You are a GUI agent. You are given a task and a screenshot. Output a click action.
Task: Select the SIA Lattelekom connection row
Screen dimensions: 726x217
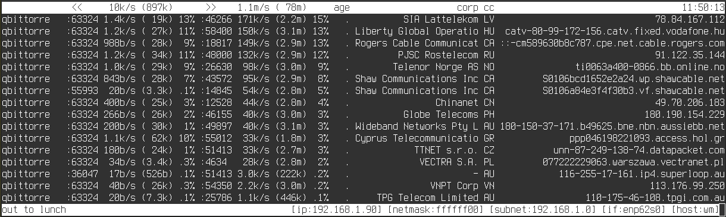pyautogui.click(x=363, y=19)
